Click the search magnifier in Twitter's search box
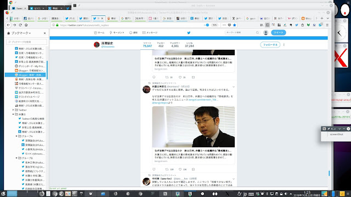351x197 pixels. 257,33
